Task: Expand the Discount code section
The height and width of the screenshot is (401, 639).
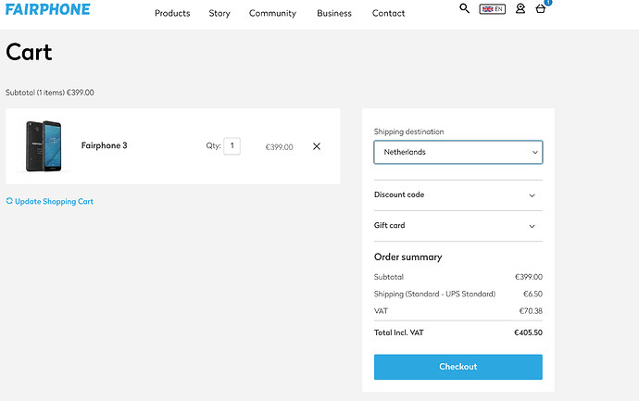Action: [x=458, y=195]
